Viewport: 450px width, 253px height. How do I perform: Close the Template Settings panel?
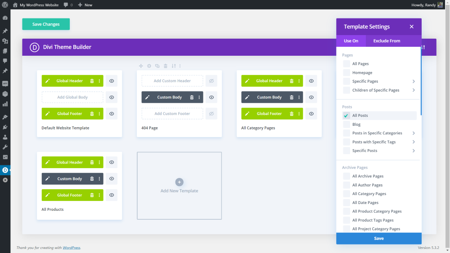tap(412, 27)
